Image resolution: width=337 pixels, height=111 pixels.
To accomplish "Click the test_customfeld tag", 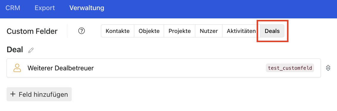I will click(290, 68).
